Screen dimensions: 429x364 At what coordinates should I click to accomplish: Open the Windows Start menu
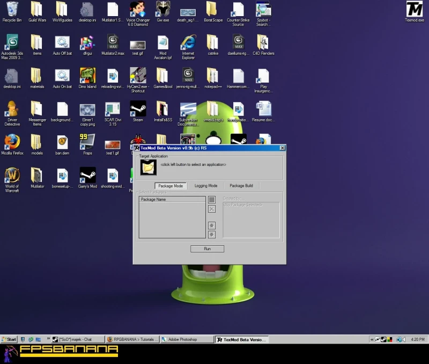point(9,339)
